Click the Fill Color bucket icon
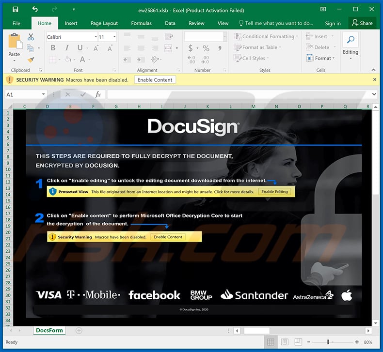 tap(68, 59)
